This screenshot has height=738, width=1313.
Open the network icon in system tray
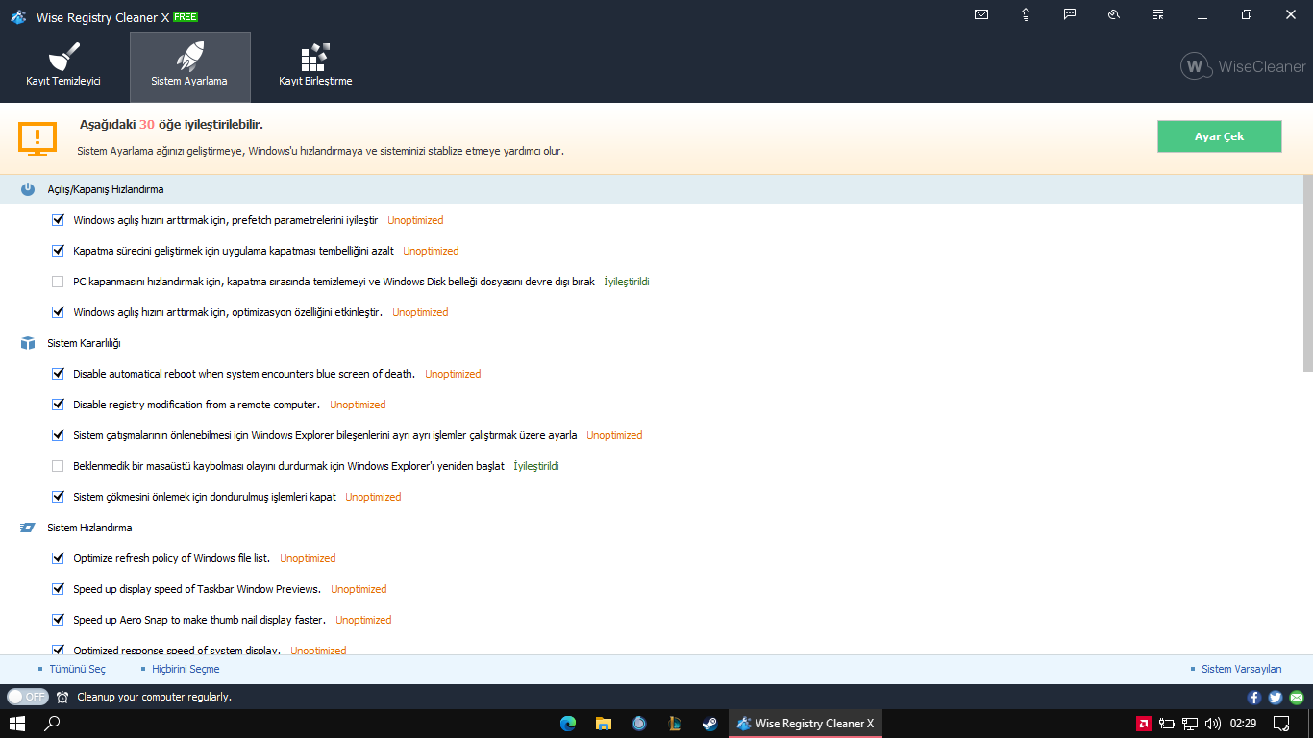point(1190,724)
